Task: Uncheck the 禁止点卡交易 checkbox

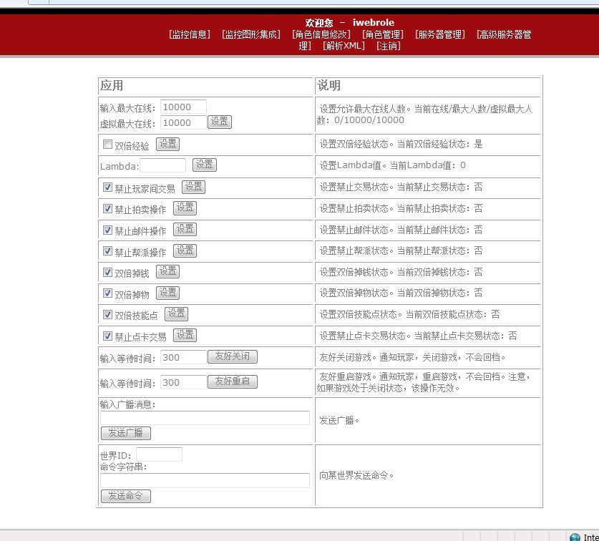Action: click(x=108, y=336)
